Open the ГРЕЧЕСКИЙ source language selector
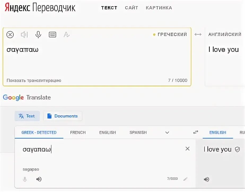Image resolution: width=245 pixels, height=192 pixels. (x=170, y=34)
